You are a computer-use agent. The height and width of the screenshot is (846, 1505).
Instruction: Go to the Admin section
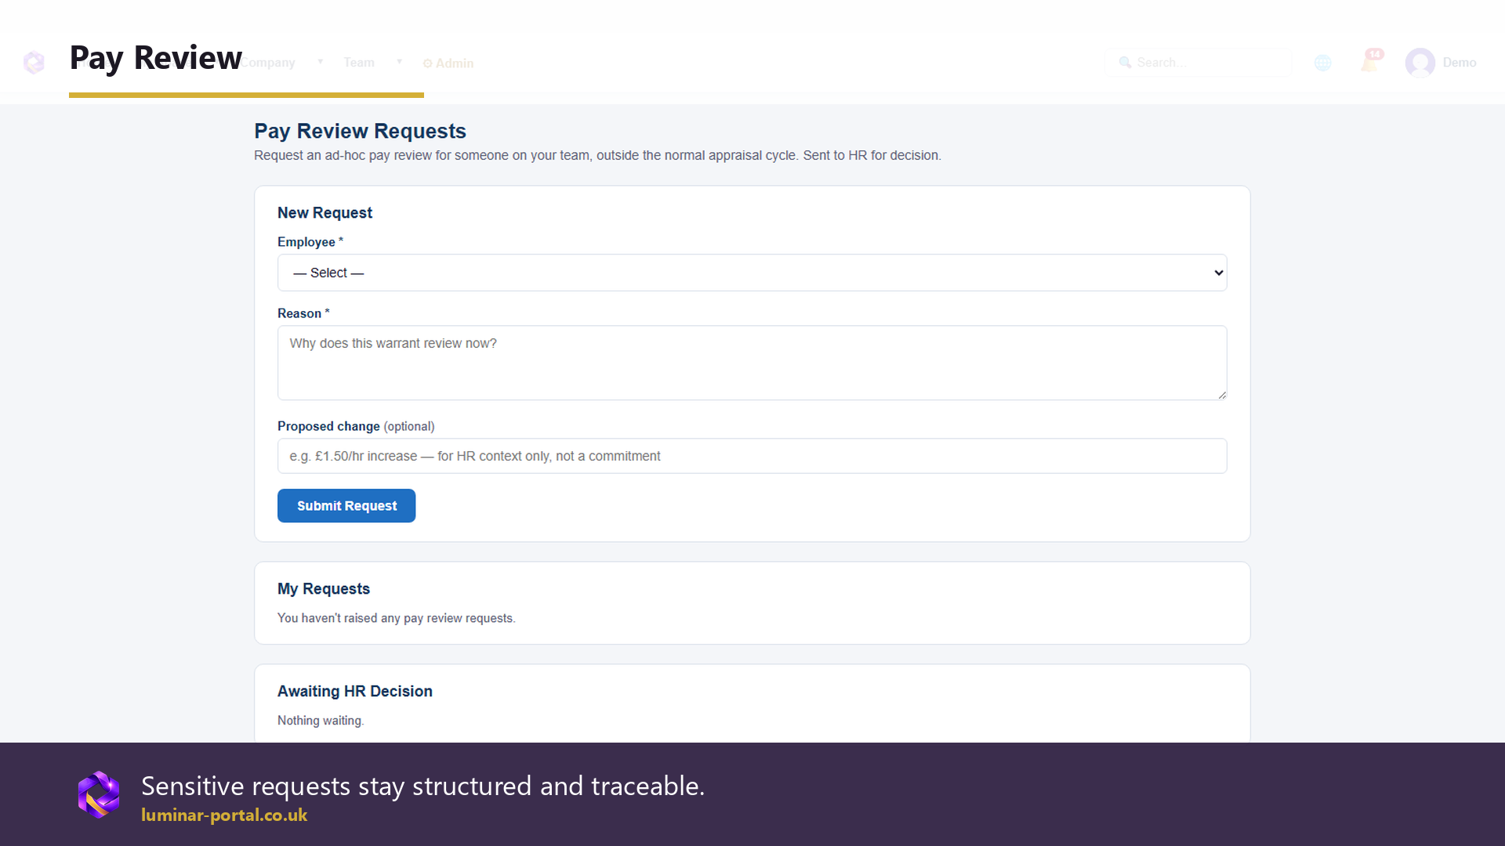coord(448,63)
